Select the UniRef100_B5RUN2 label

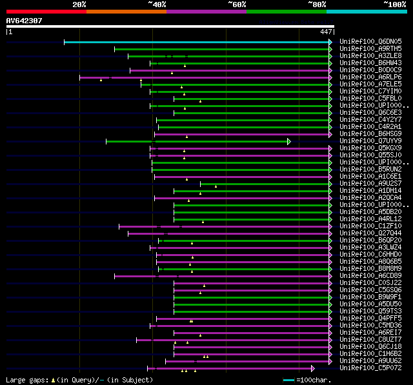tap(370, 170)
